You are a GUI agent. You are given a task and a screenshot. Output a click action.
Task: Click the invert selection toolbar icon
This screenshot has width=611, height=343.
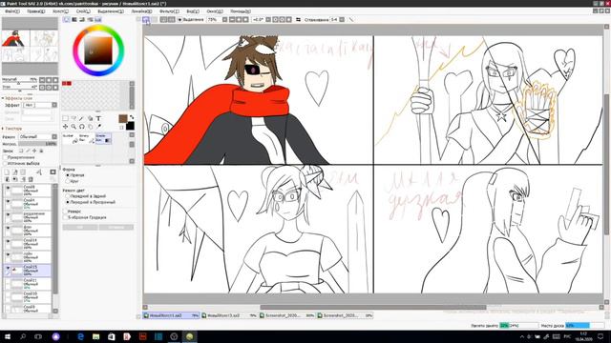tap(172, 19)
